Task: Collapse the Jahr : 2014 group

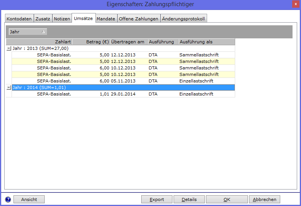Action: point(8,87)
